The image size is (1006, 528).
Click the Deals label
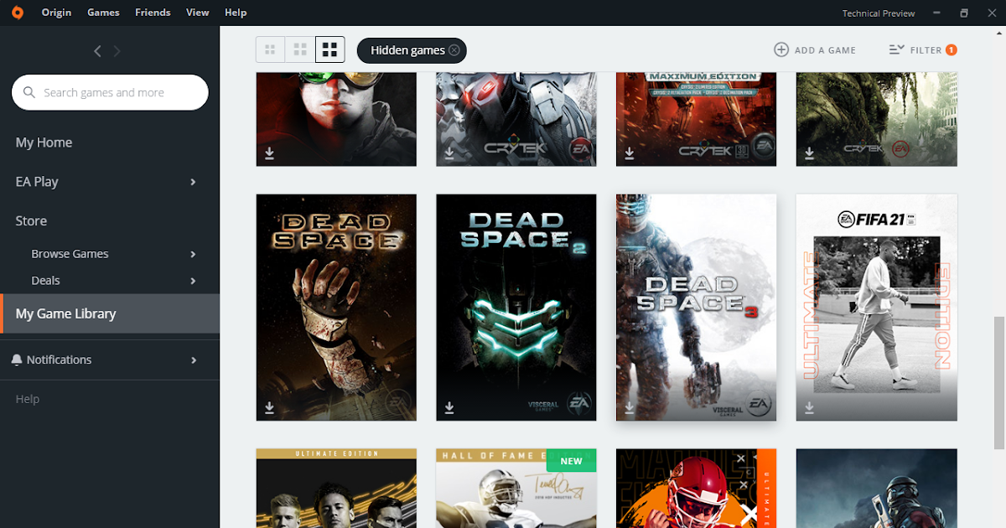[x=45, y=281]
